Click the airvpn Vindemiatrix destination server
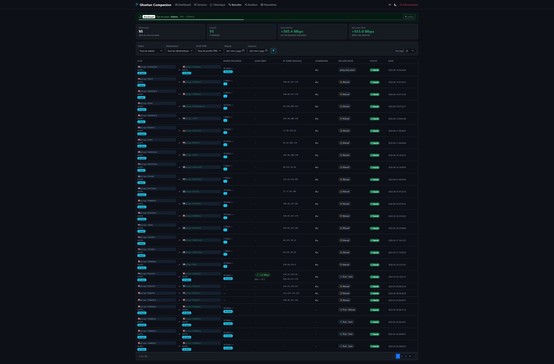The width and height of the screenshot is (554, 364). [201, 106]
